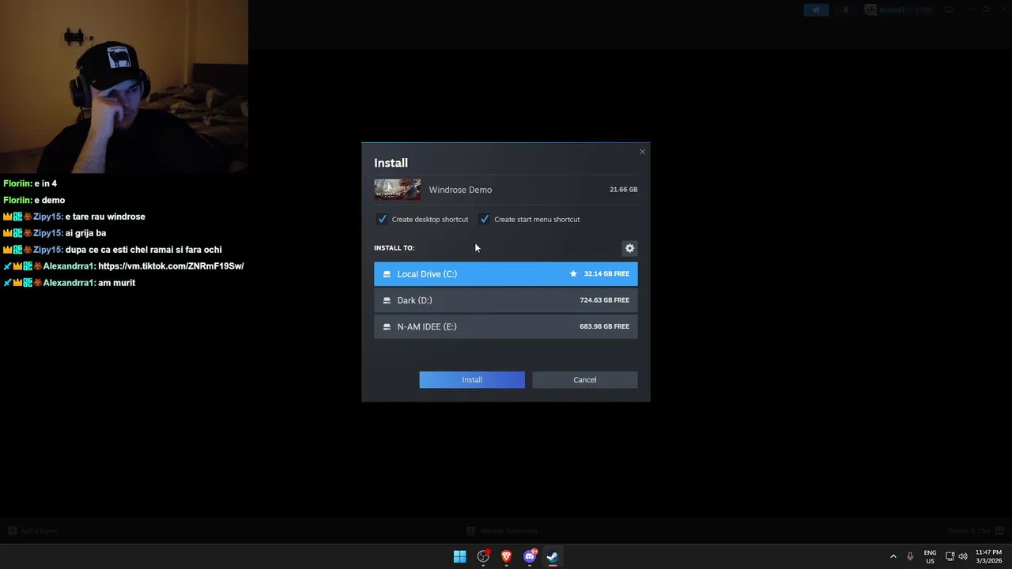
Task: Toggle Create start menu shortcut checkbox
Action: point(485,219)
